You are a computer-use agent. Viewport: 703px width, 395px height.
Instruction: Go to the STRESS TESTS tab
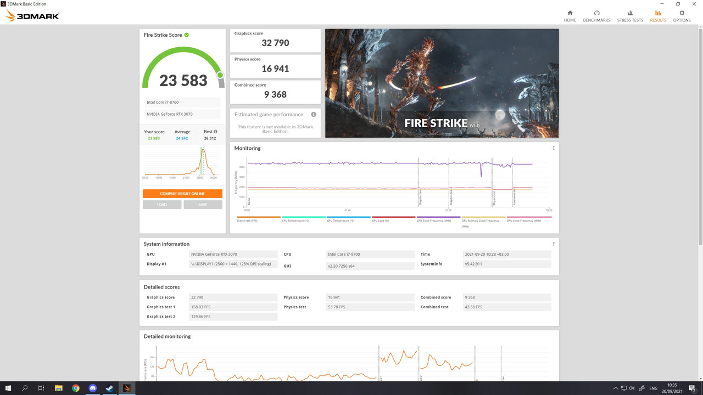[630, 16]
